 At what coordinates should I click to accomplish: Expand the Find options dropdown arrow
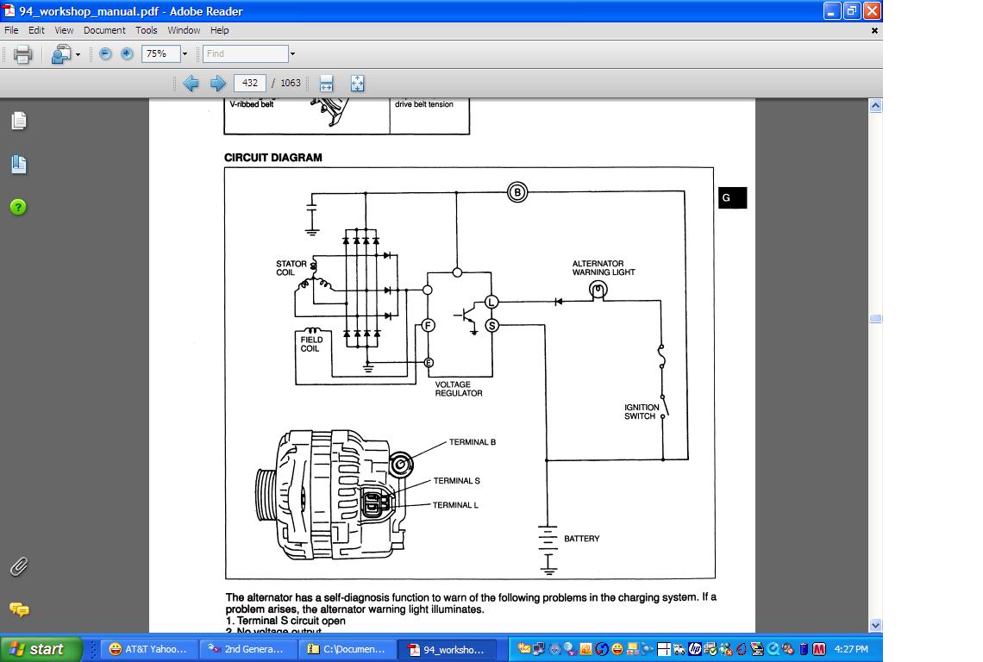pos(292,53)
